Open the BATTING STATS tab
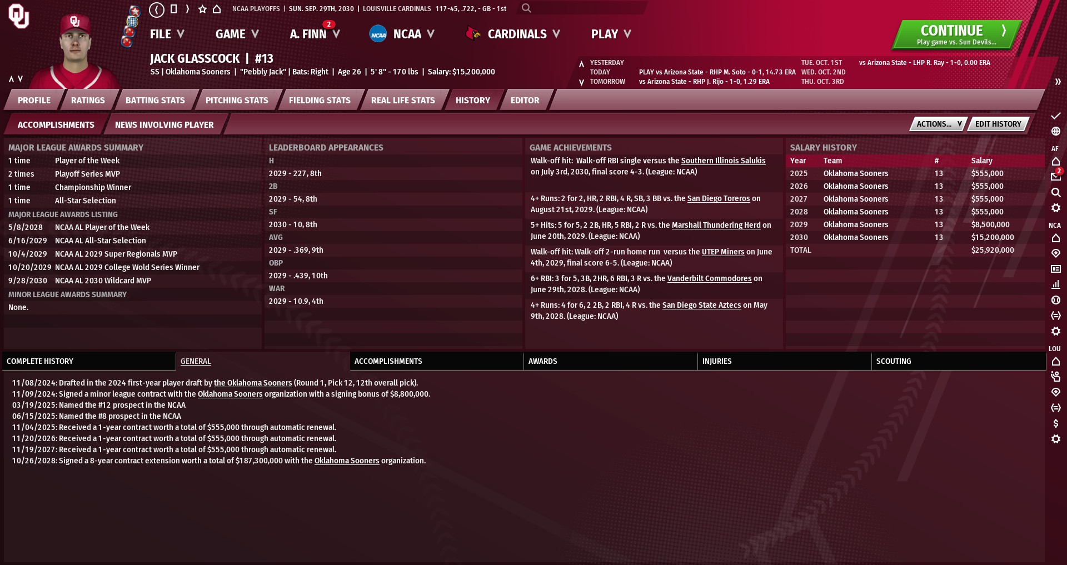 pyautogui.click(x=155, y=101)
